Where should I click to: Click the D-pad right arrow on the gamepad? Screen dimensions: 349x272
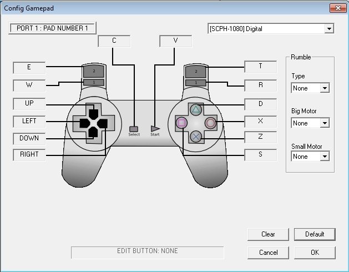click(x=103, y=123)
